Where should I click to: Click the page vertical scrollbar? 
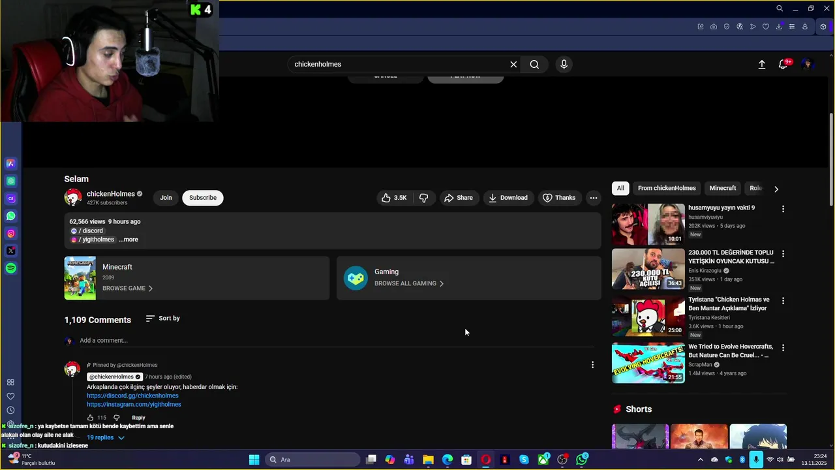[831, 160]
